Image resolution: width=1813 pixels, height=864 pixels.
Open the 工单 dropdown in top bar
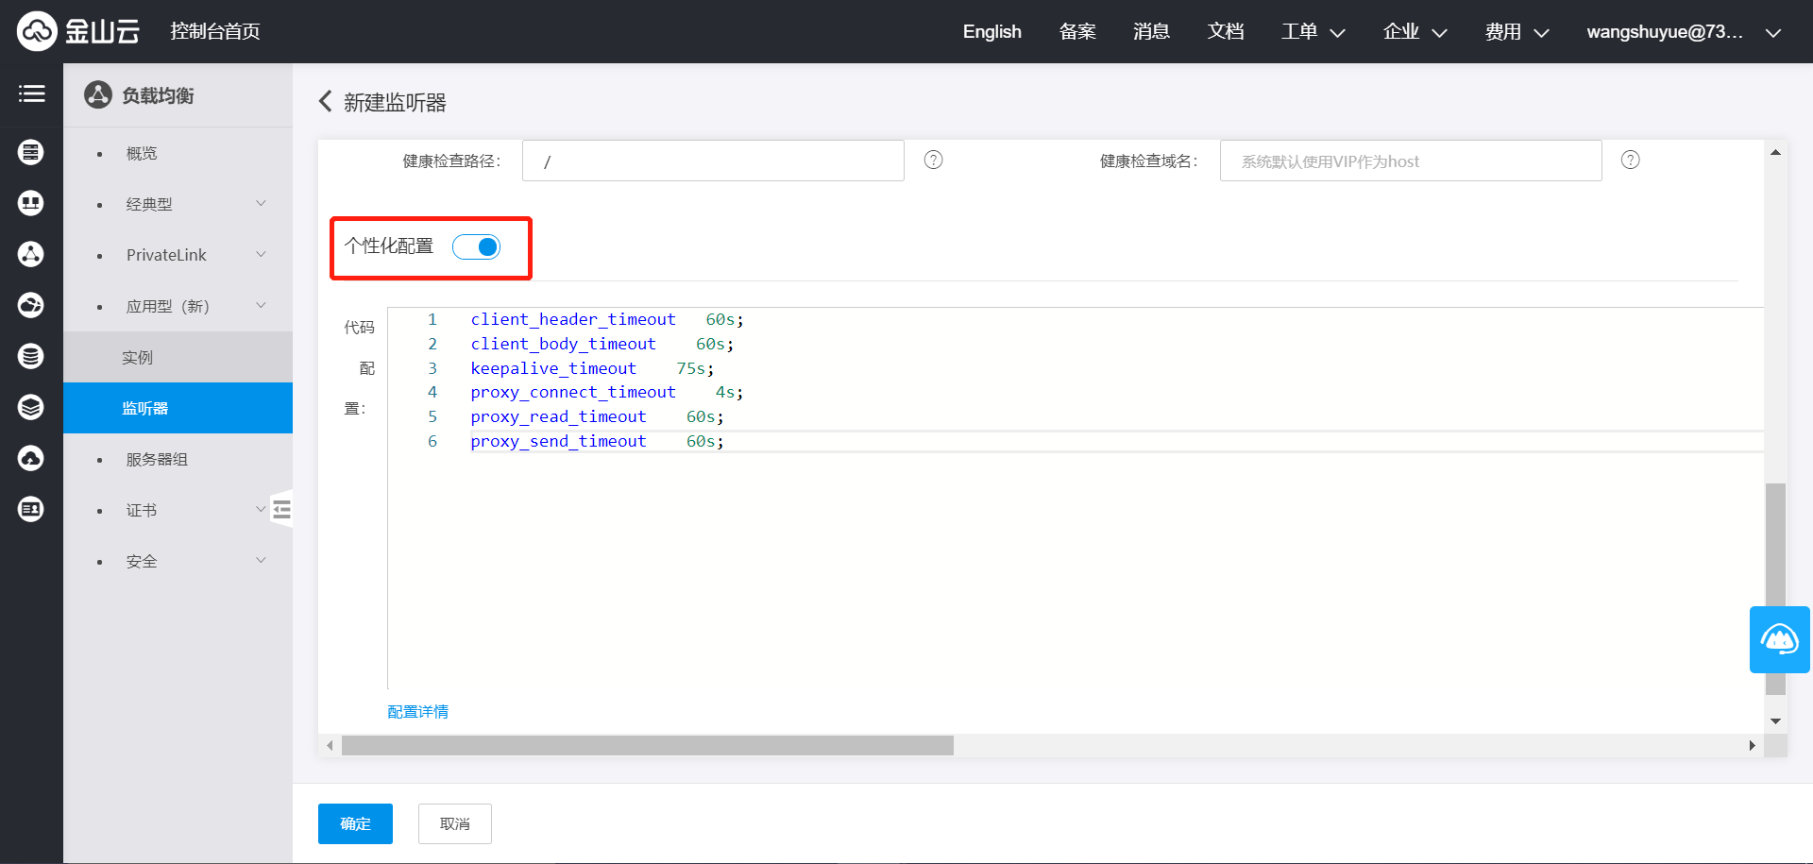coord(1313,32)
